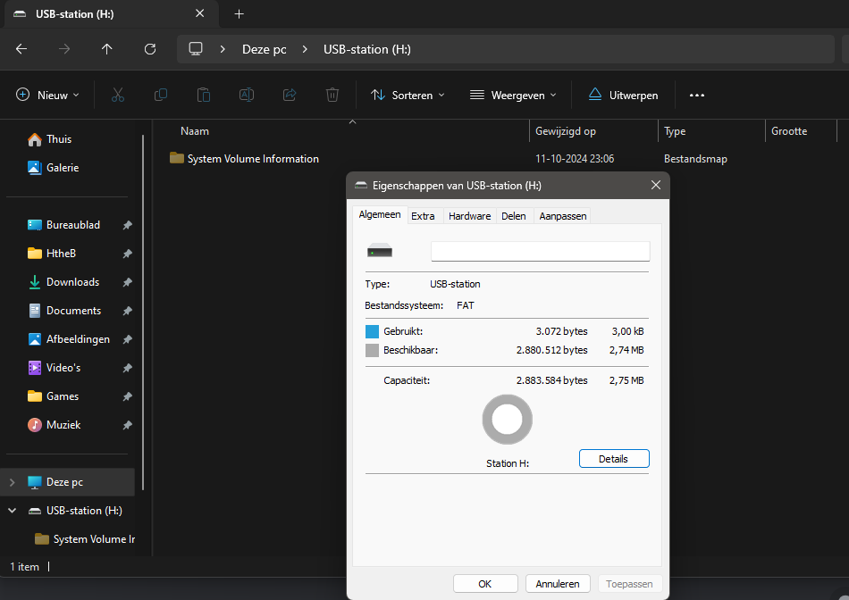Click the Paste clipboard icon
Image resolution: width=849 pixels, height=600 pixels.
point(204,96)
